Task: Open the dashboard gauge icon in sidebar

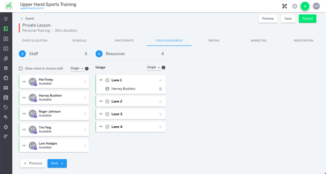Action: coord(6,19)
